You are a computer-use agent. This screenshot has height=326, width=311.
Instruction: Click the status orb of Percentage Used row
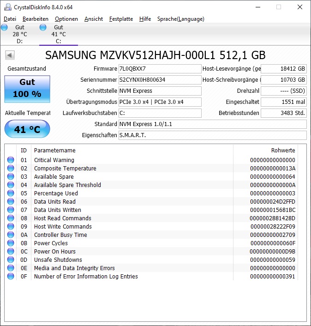[11, 193]
